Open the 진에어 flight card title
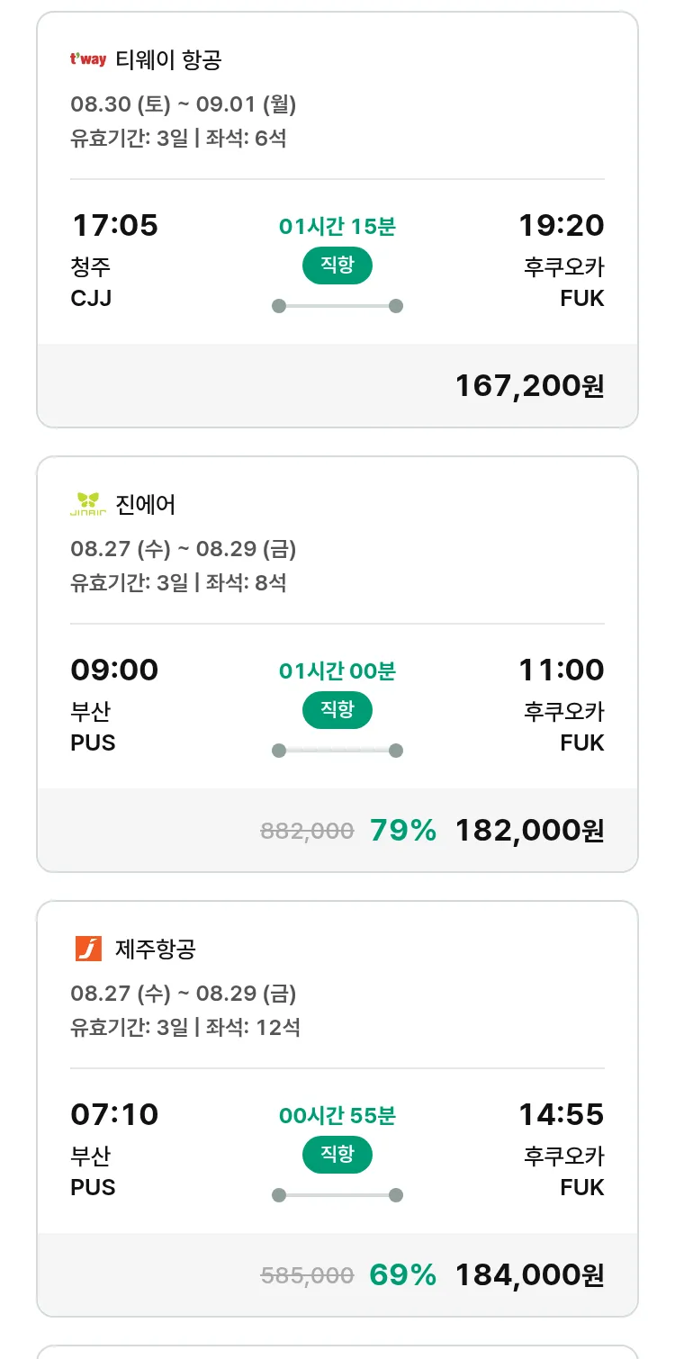The width and height of the screenshot is (675, 1359). 146,505
